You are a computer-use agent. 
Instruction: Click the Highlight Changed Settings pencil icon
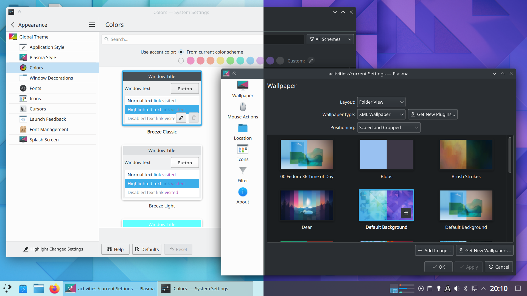tap(26, 249)
